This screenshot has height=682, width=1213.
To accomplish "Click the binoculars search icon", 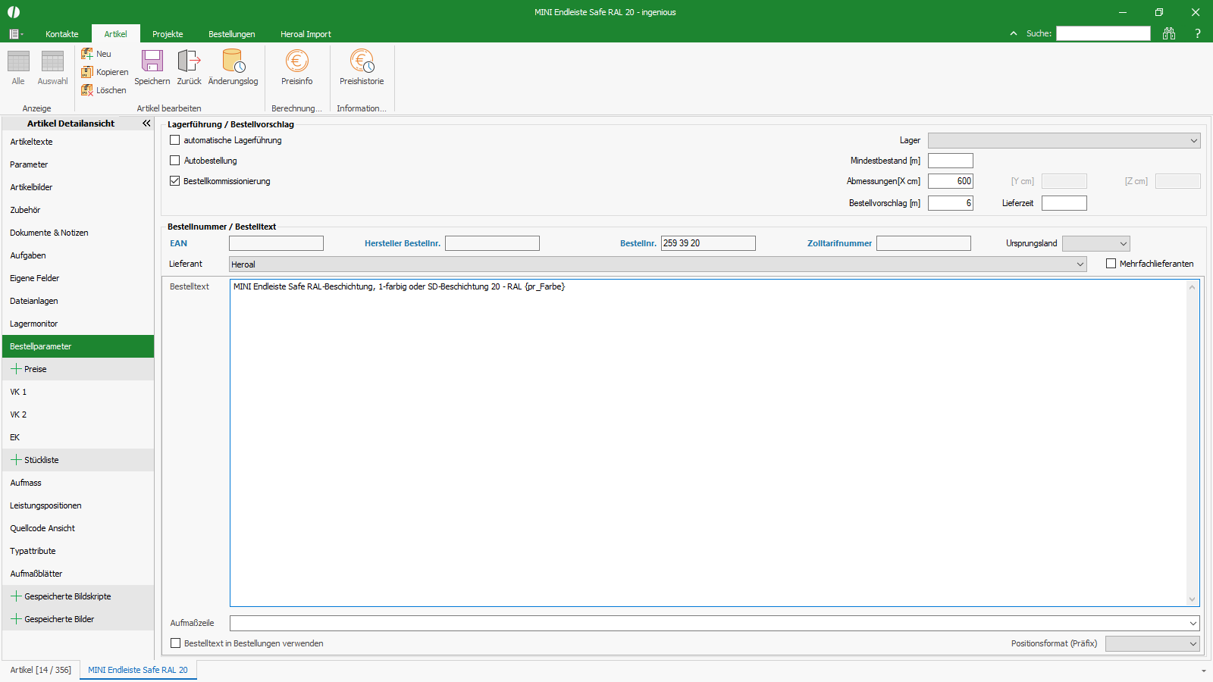I will pyautogui.click(x=1169, y=33).
